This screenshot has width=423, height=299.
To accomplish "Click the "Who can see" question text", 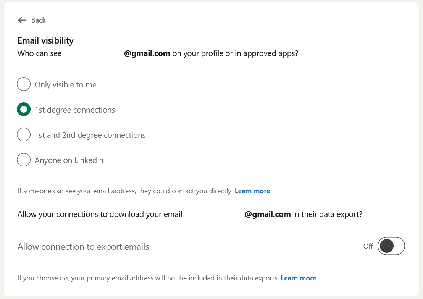I will point(39,53).
